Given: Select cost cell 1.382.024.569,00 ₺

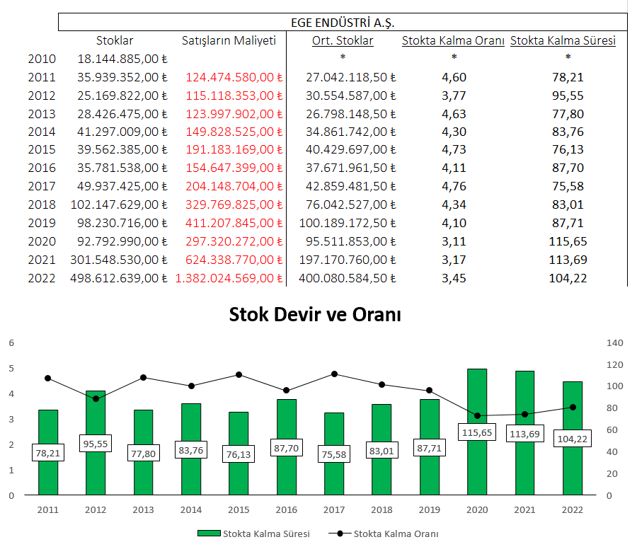Looking at the screenshot, I should pyautogui.click(x=229, y=278).
